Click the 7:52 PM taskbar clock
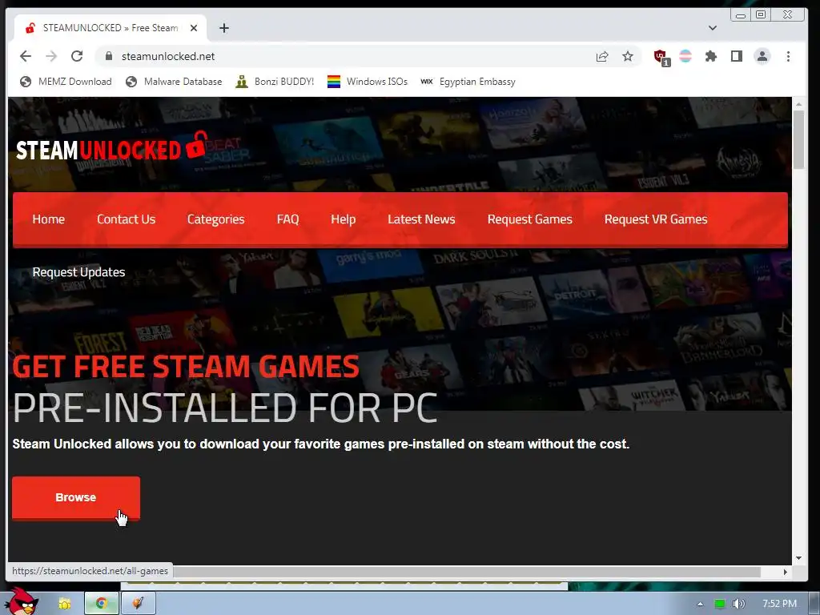Viewport: 820px width, 615px height. [x=779, y=604]
